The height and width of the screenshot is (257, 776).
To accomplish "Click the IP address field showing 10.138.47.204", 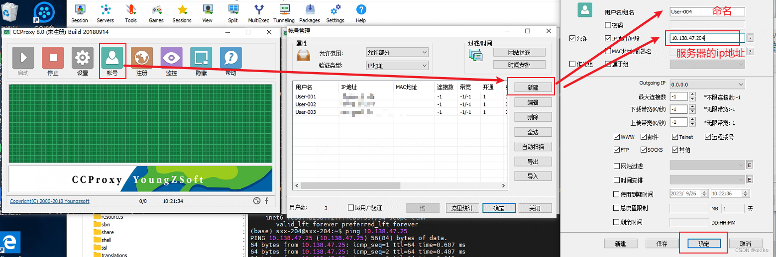I will pos(707,38).
